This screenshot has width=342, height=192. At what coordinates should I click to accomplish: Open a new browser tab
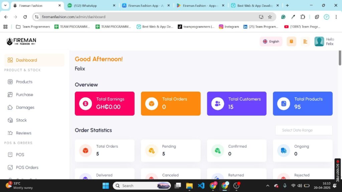click(287, 5)
